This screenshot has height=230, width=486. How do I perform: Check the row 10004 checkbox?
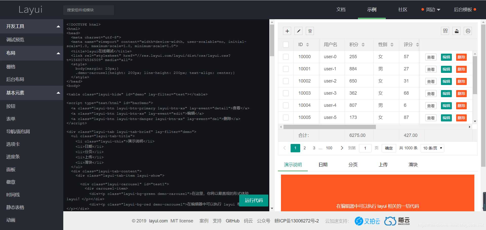286,106
